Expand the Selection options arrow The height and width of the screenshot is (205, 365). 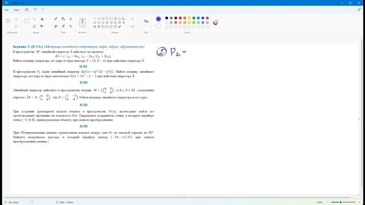(x=27, y=26)
